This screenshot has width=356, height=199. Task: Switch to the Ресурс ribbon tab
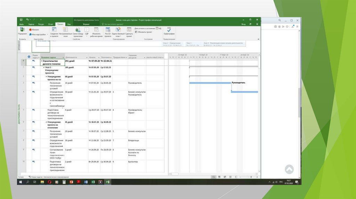click(x=41, y=24)
